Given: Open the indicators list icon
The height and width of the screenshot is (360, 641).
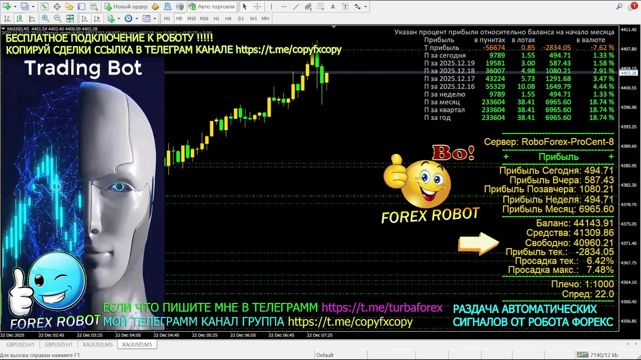Looking at the screenshot, I should [x=111, y=18].
